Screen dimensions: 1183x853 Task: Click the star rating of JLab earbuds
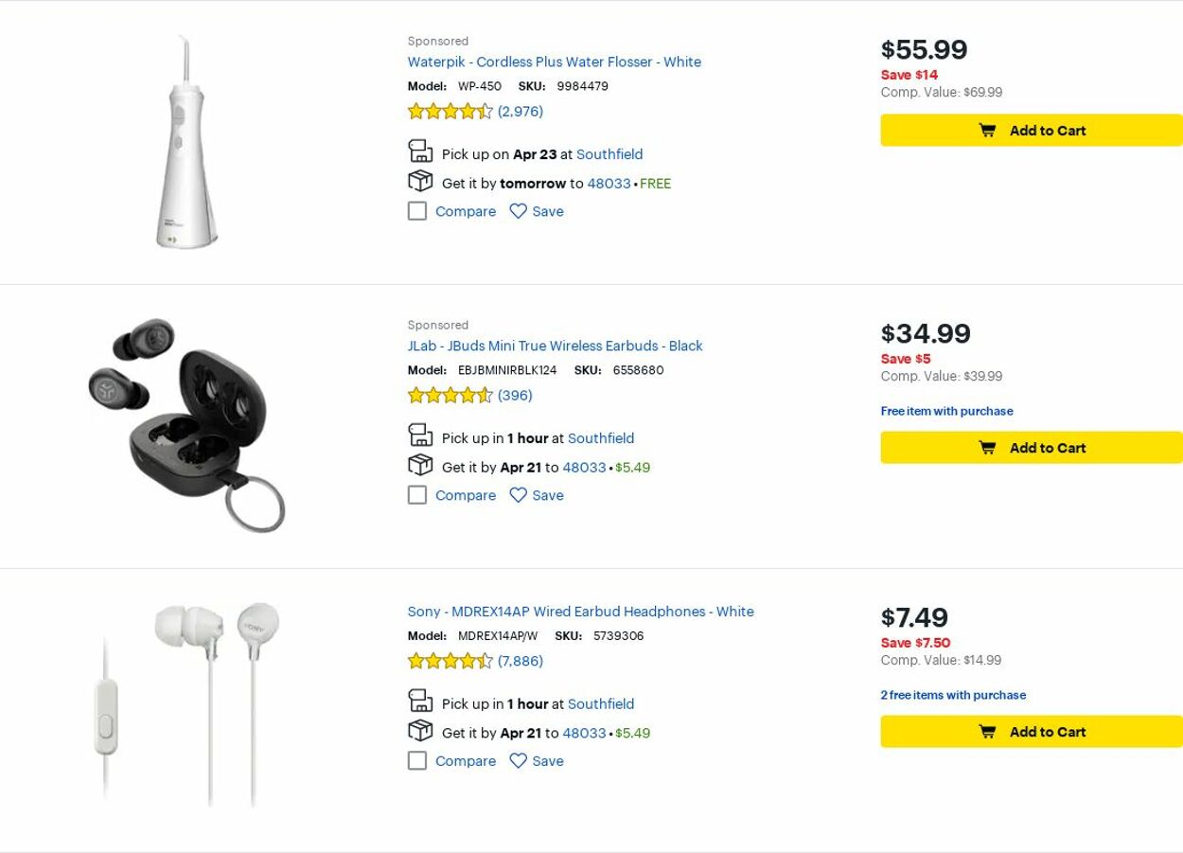point(450,396)
